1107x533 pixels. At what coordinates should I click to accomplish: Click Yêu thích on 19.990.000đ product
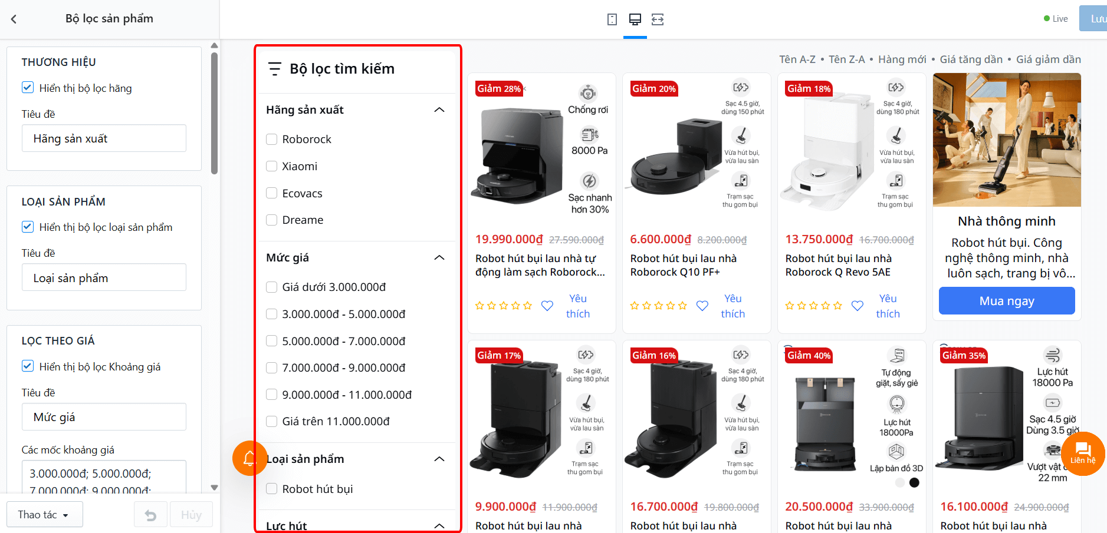tap(578, 306)
